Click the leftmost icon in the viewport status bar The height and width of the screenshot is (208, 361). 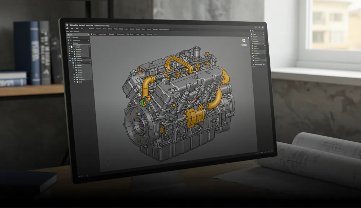click(256, 152)
